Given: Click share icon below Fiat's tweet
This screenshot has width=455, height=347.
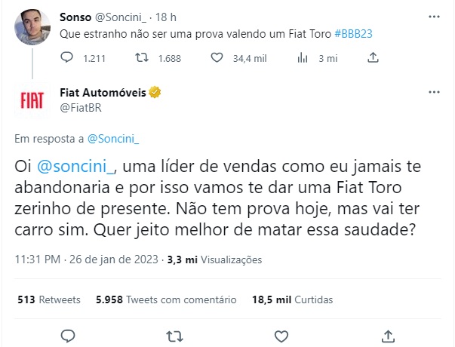Looking at the screenshot, I should [x=387, y=334].
